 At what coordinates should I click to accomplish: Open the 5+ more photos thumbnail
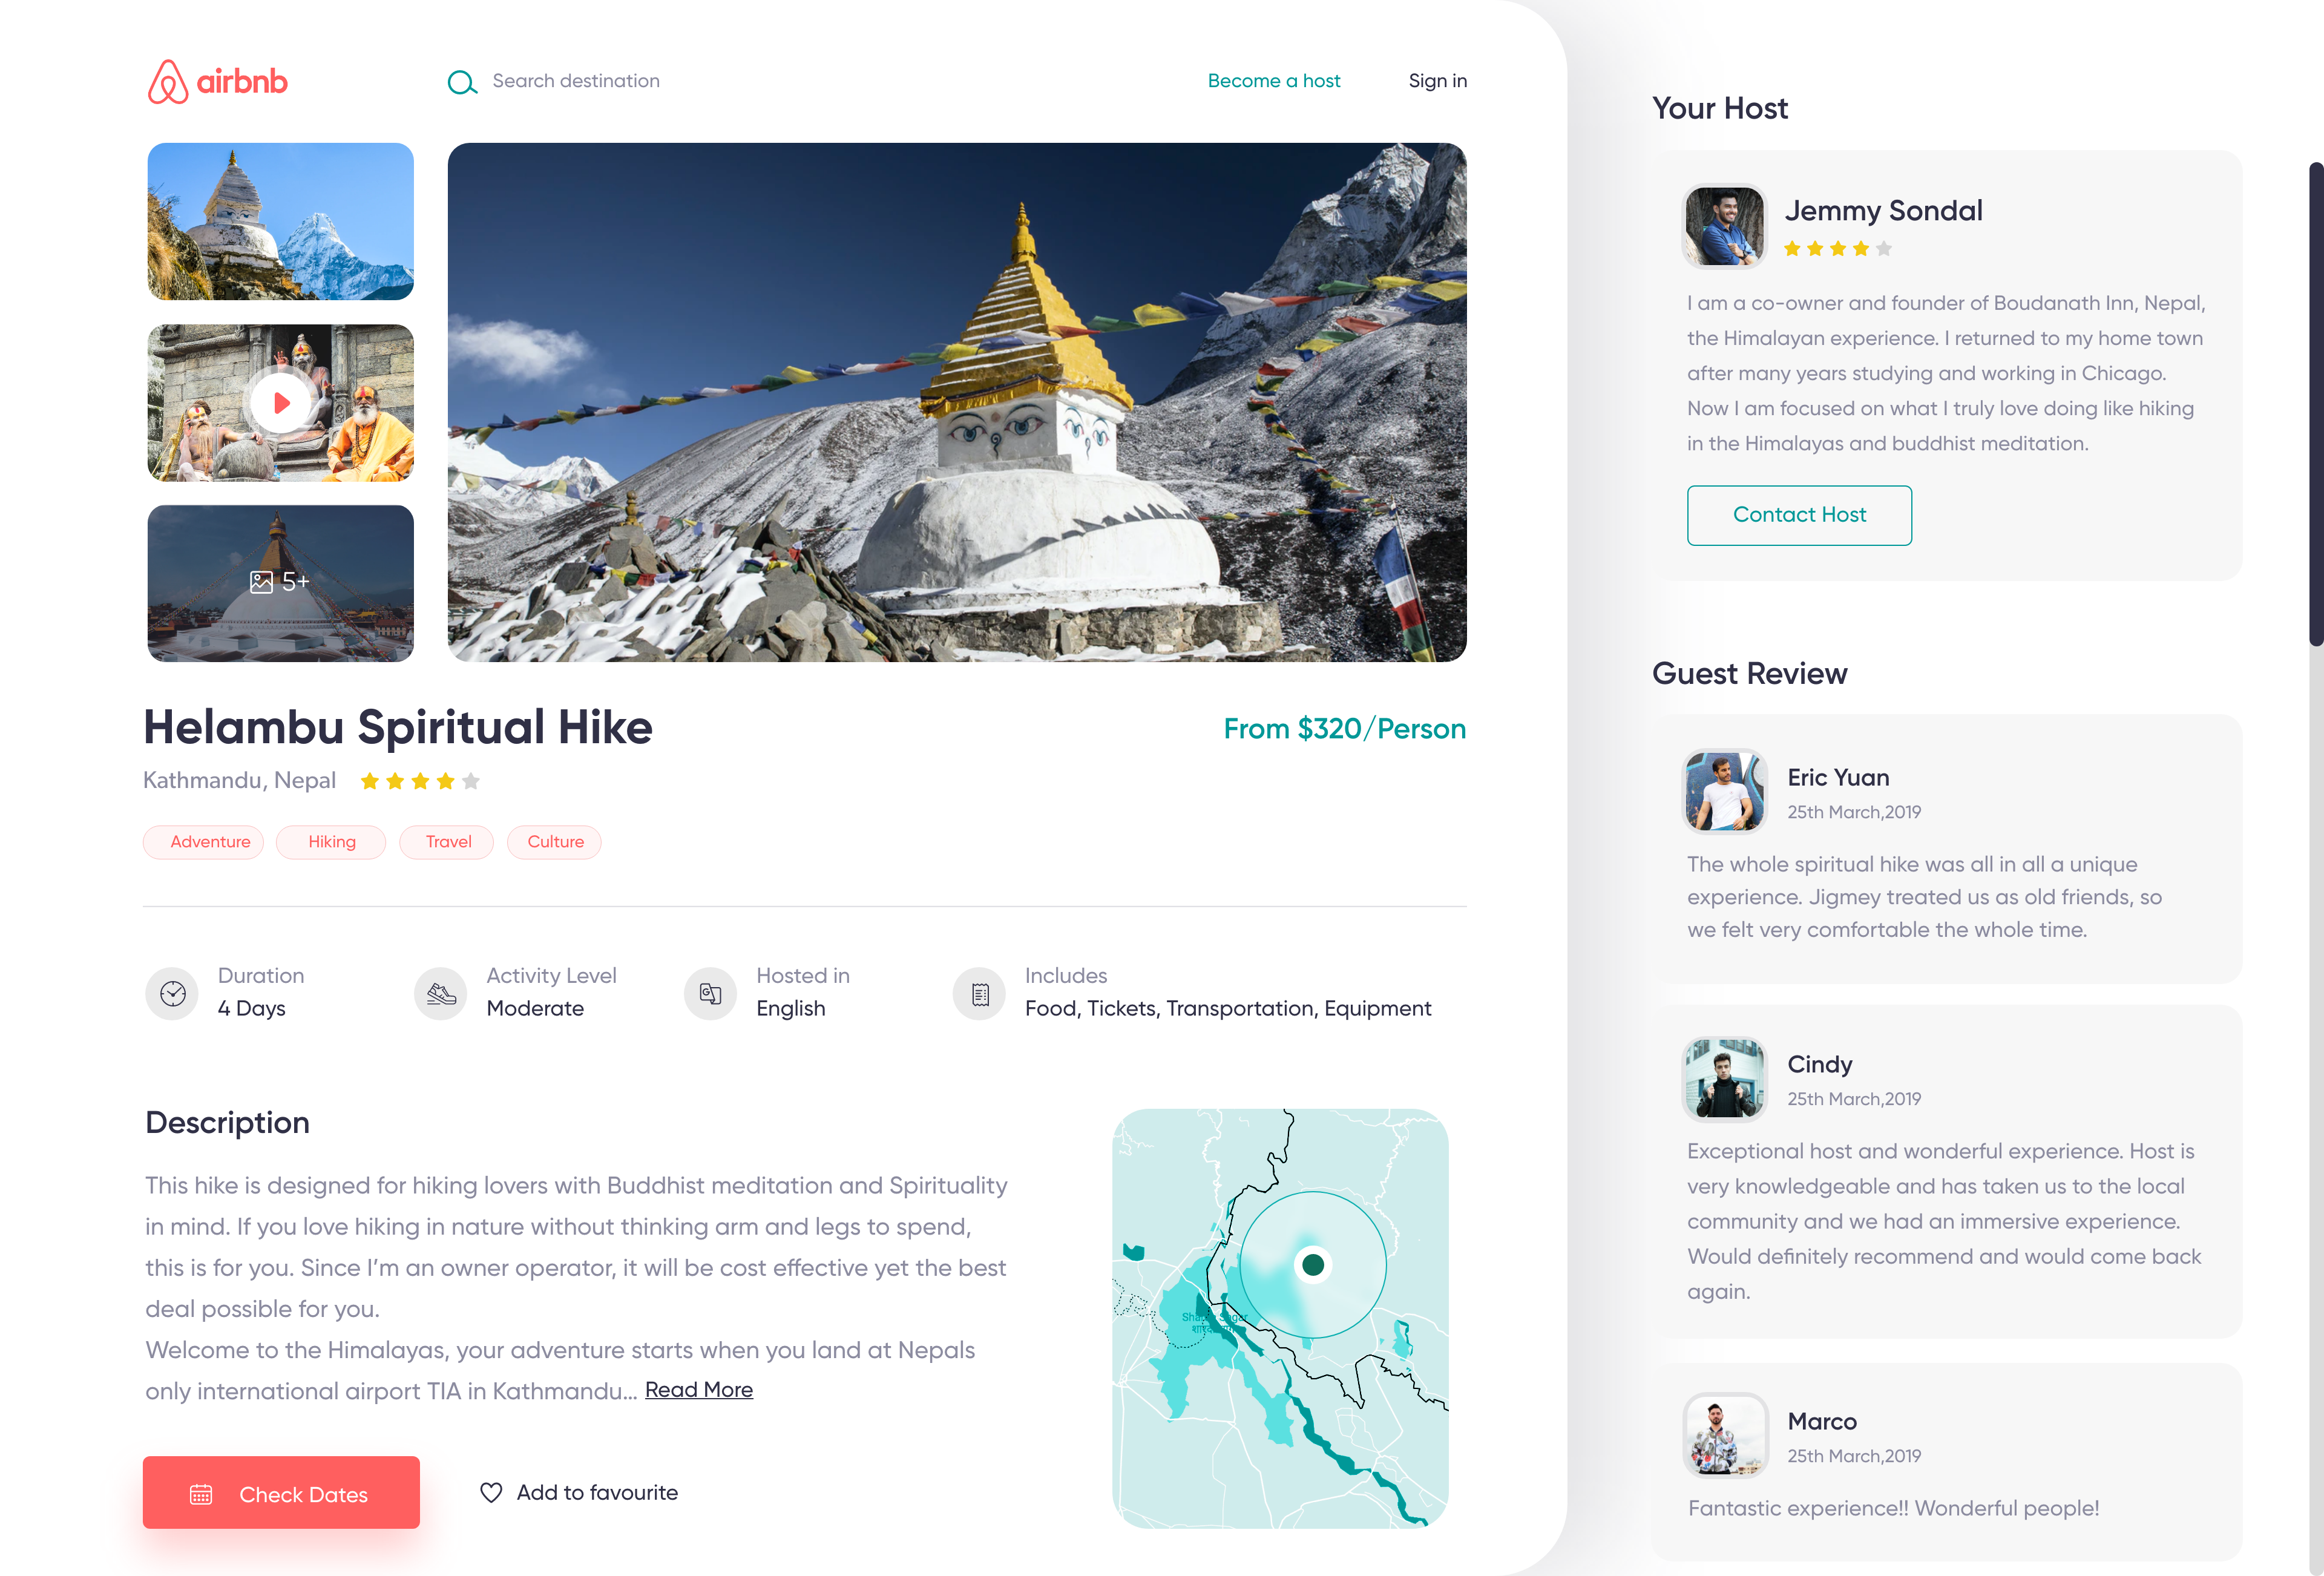tap(280, 582)
